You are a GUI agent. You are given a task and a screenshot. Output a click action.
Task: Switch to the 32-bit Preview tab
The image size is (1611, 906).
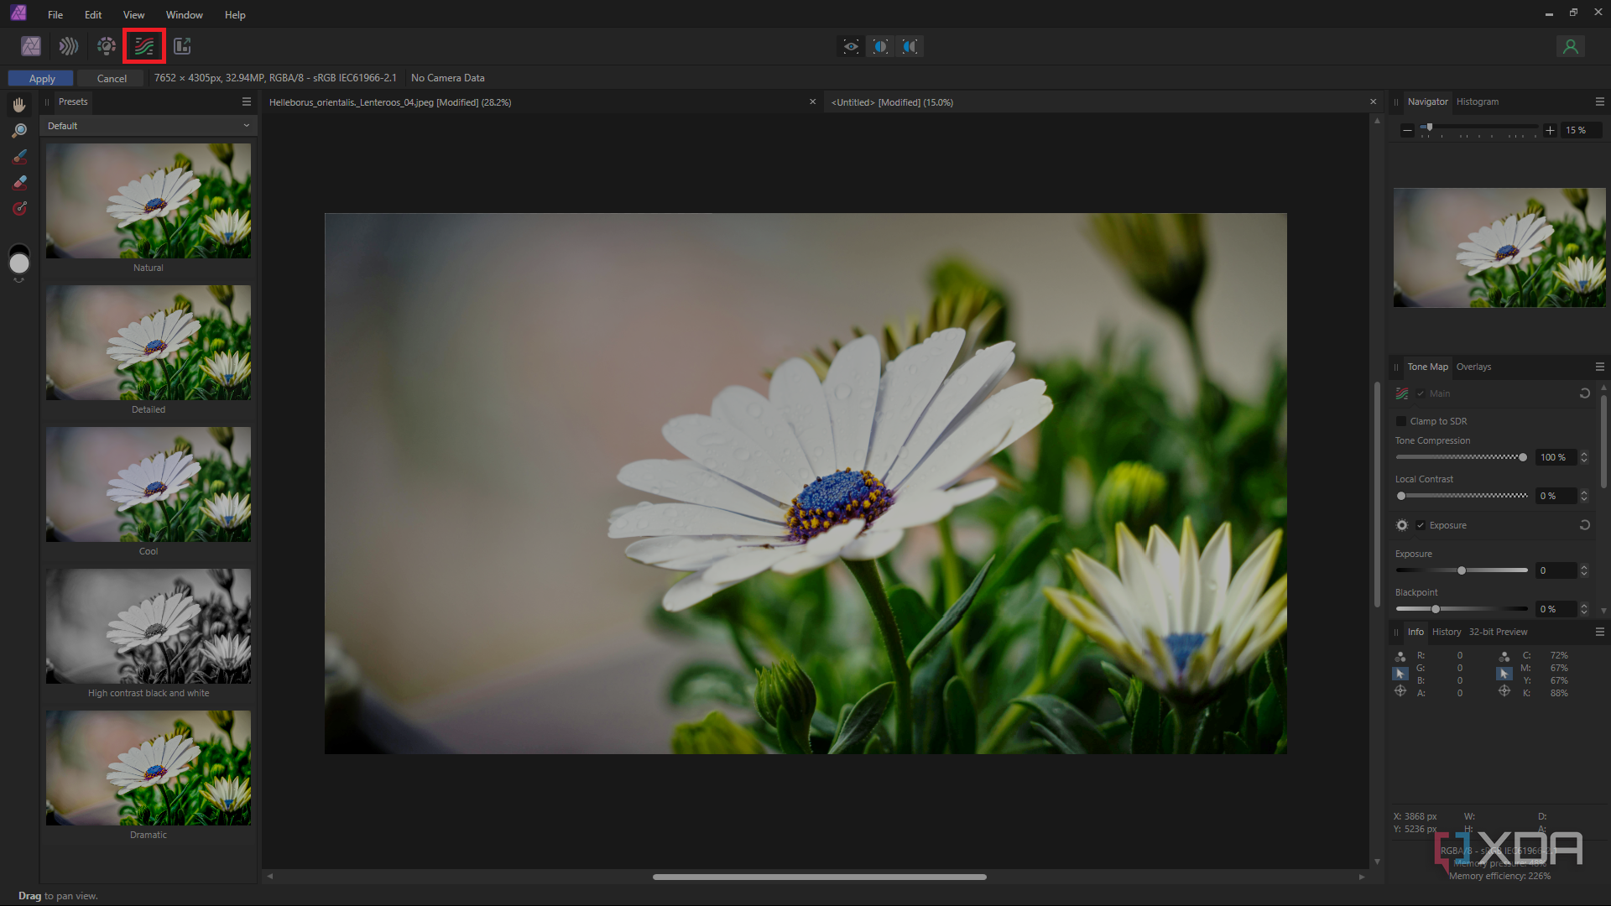click(x=1498, y=632)
